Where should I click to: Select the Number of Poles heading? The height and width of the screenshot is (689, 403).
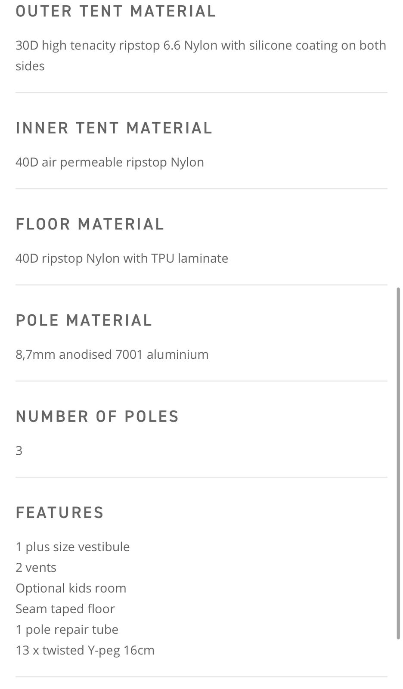click(97, 416)
